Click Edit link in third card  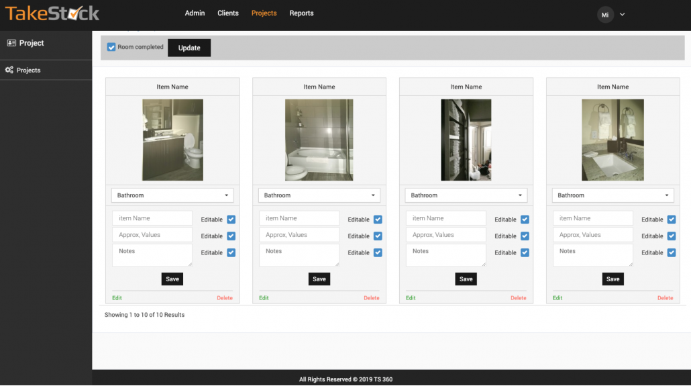click(411, 298)
